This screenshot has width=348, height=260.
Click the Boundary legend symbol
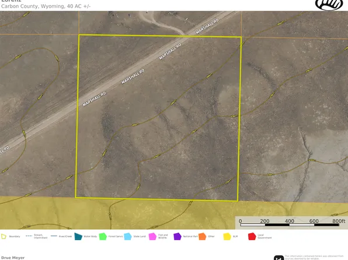[x=4, y=237]
